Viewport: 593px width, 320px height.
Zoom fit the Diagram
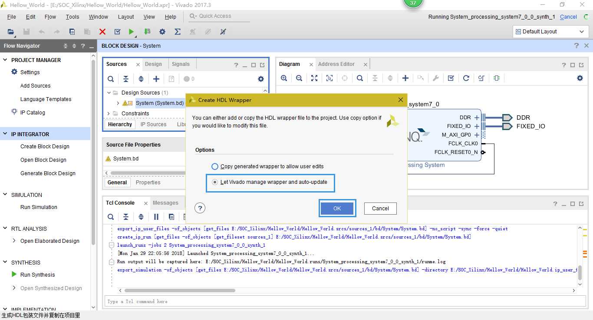click(314, 78)
